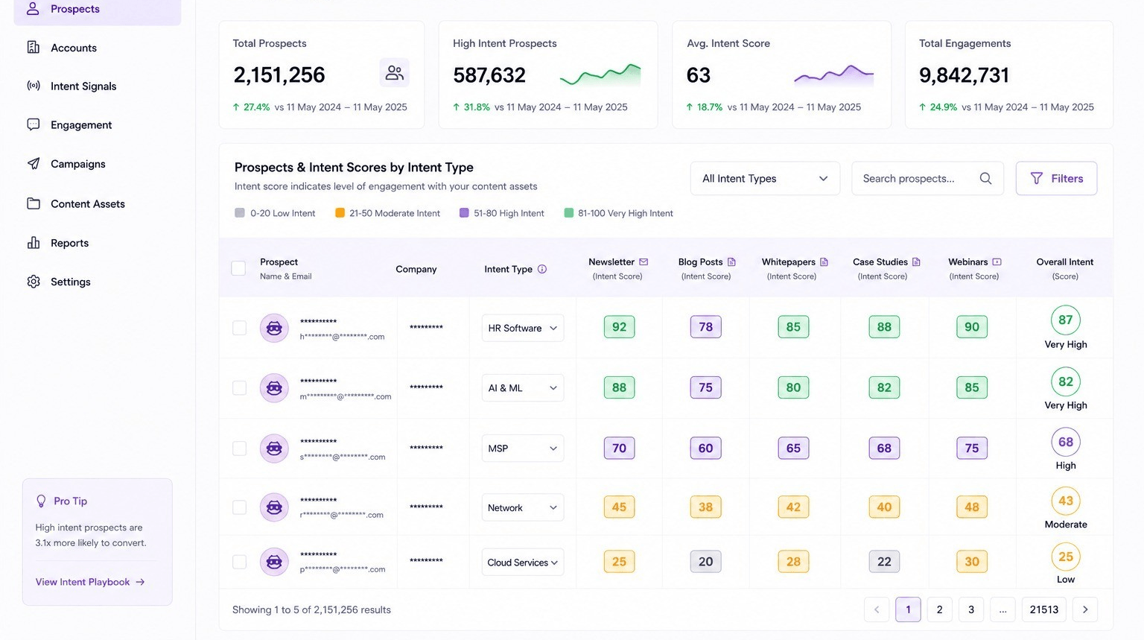The width and height of the screenshot is (1144, 640).
Task: Click the 51-80 High Intent purple swatch
Action: pos(465,213)
